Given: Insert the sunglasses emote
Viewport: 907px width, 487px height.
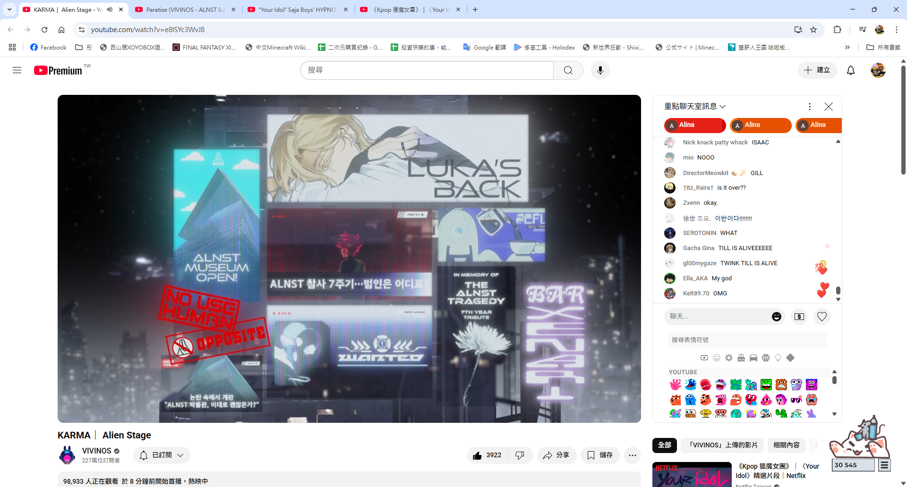Looking at the screenshot, I should pyautogui.click(x=796, y=400).
